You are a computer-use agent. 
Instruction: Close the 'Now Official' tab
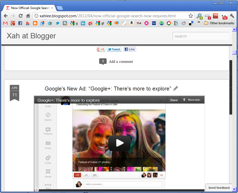pyautogui.click(x=52, y=8)
